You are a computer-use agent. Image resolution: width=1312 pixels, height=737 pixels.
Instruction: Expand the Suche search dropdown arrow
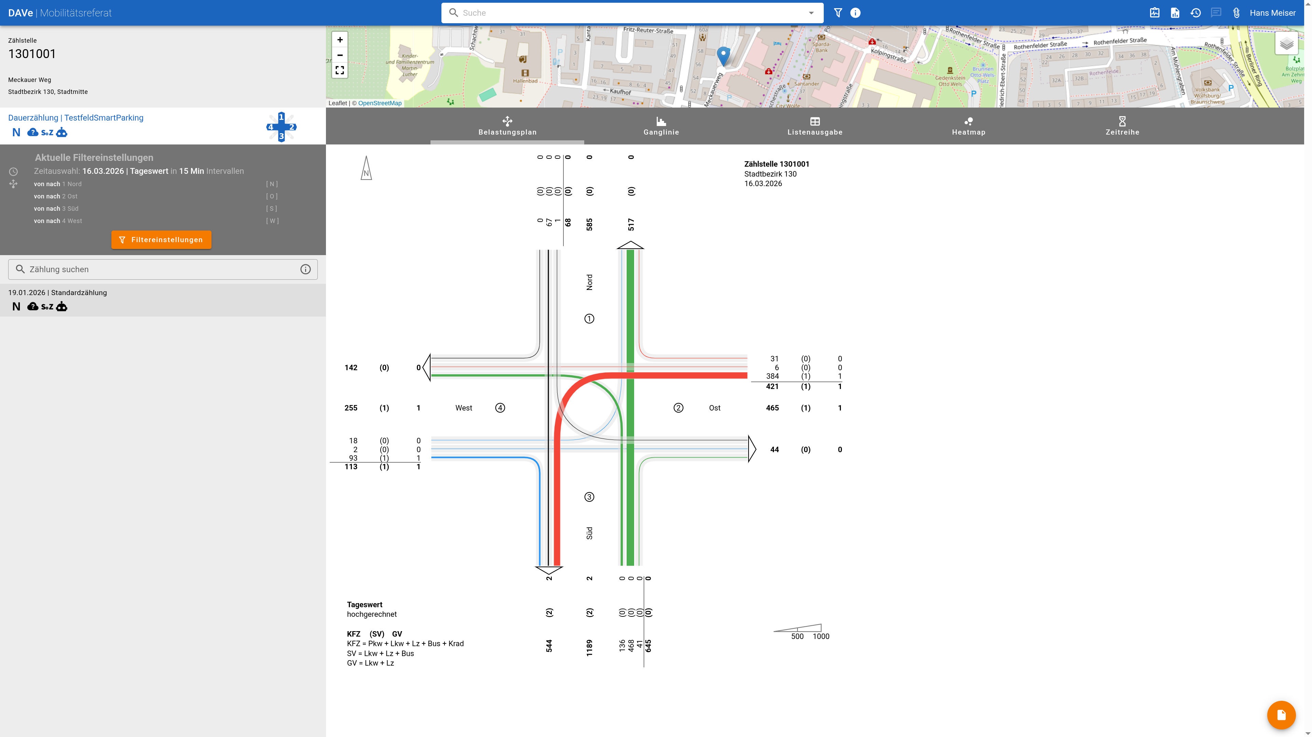[x=811, y=13]
